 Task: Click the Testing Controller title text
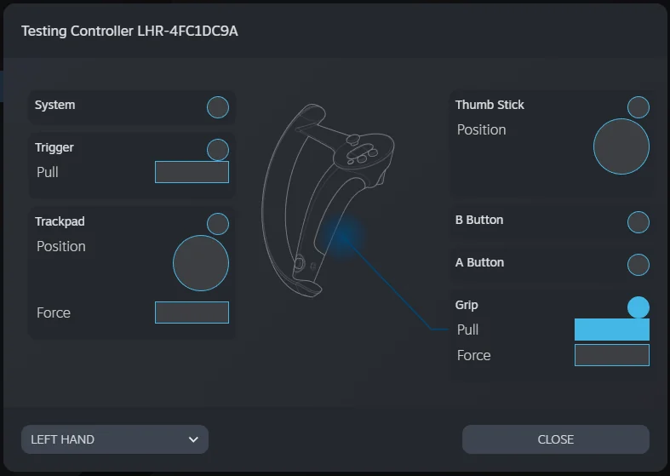[129, 31]
